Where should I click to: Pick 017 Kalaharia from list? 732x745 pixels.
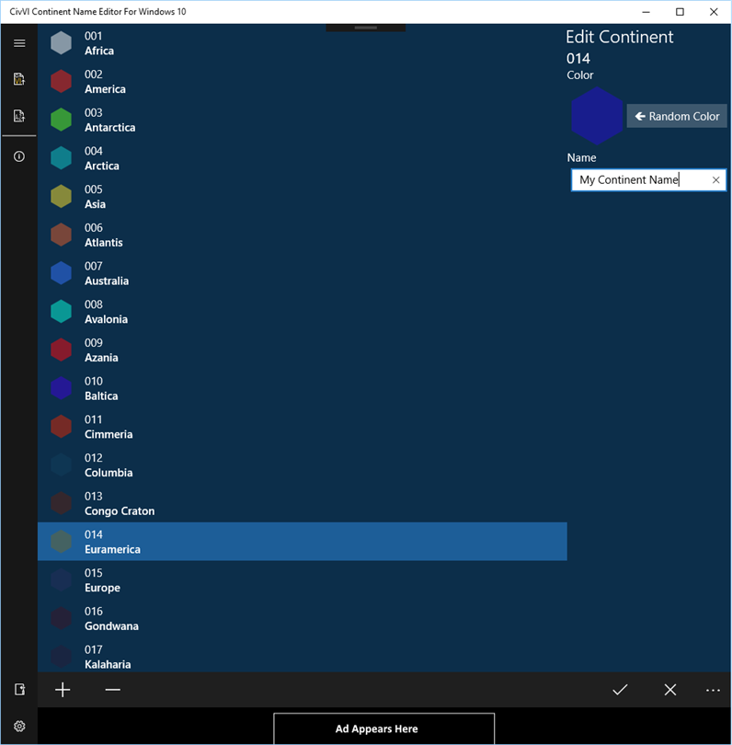coord(303,657)
